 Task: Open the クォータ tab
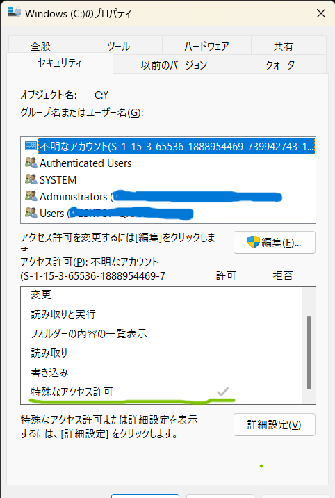click(x=280, y=65)
